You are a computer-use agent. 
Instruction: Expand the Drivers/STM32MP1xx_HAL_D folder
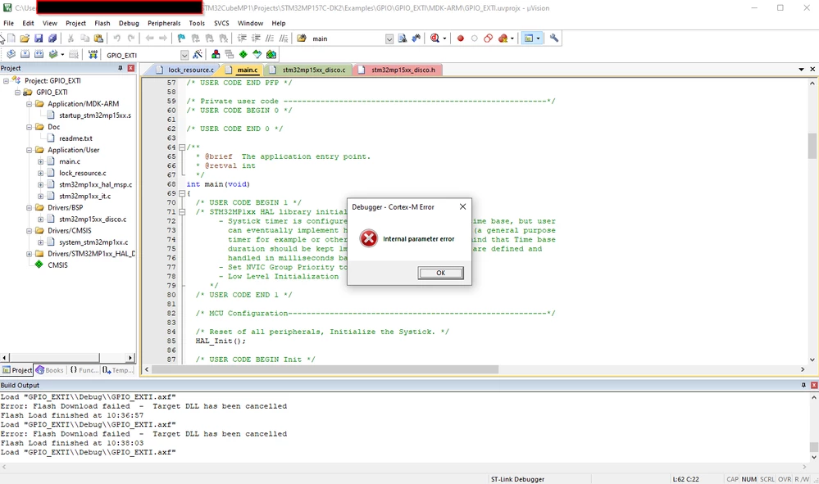click(x=30, y=254)
